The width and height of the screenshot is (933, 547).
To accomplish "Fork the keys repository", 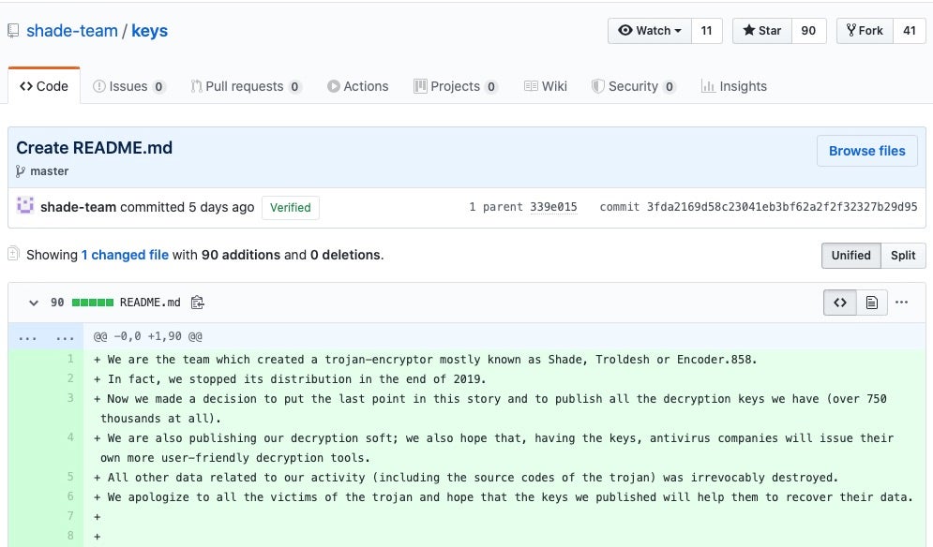I will (864, 31).
